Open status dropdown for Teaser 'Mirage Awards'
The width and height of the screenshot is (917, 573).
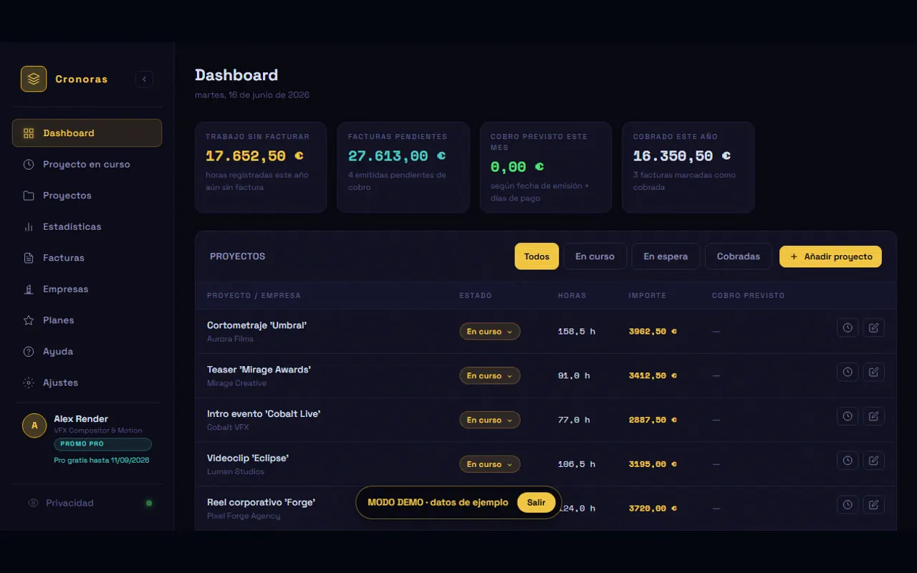tap(490, 376)
